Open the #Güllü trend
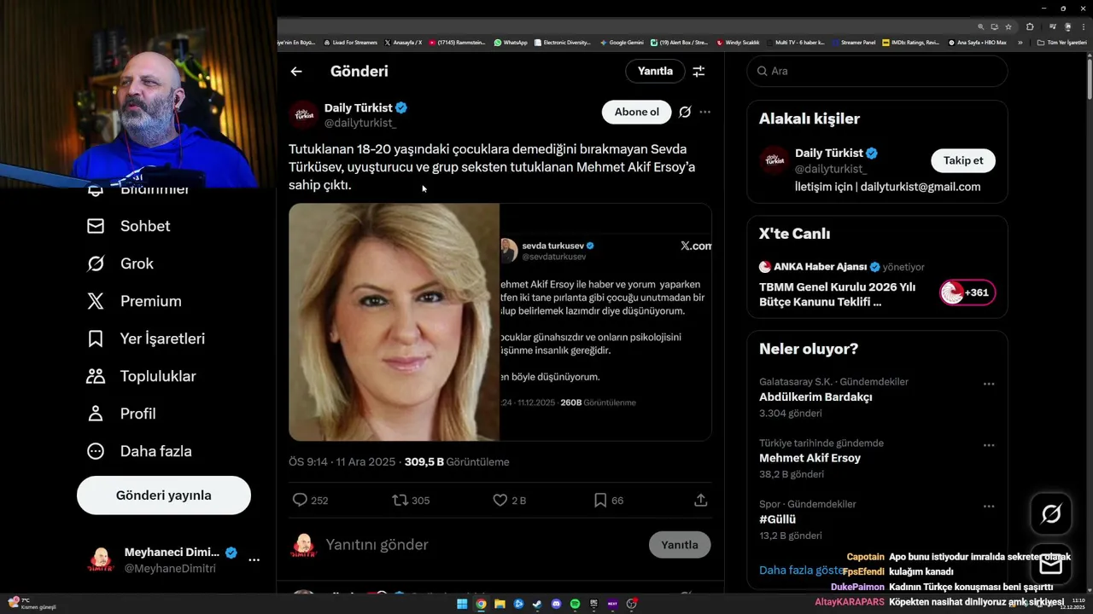Screen dimensions: 1093x614 tap(777, 519)
